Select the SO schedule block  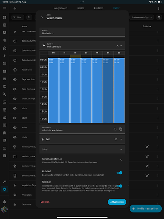point(119,91)
